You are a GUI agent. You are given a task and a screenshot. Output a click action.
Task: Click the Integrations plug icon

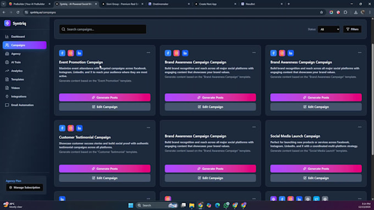tap(7, 97)
